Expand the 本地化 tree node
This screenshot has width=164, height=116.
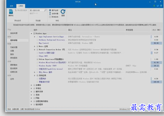[31, 88]
